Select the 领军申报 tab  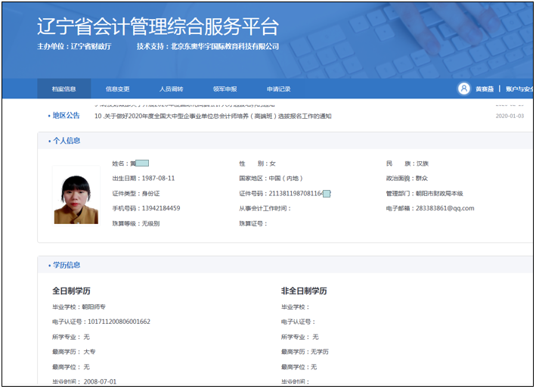(x=225, y=89)
